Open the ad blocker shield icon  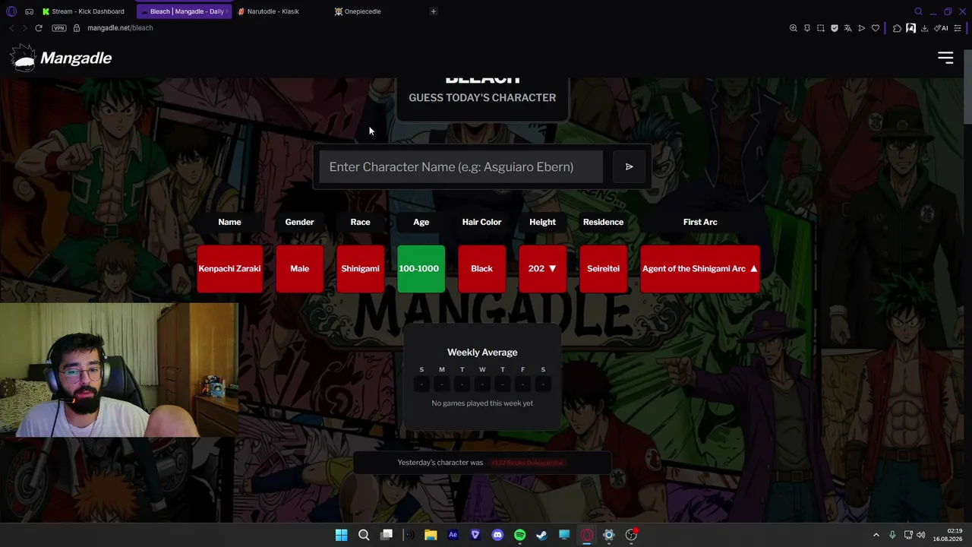pyautogui.click(x=835, y=28)
